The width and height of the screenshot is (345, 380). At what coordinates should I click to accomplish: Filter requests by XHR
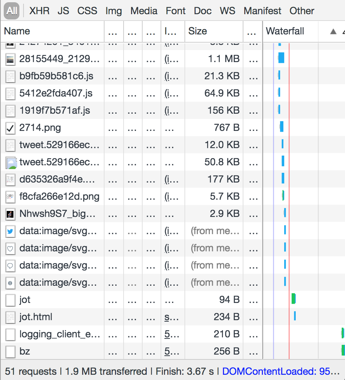40,11
